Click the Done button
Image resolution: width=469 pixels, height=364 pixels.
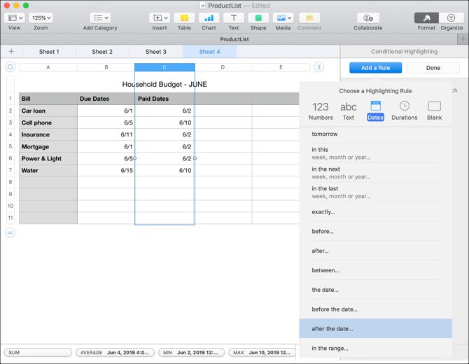(x=433, y=68)
